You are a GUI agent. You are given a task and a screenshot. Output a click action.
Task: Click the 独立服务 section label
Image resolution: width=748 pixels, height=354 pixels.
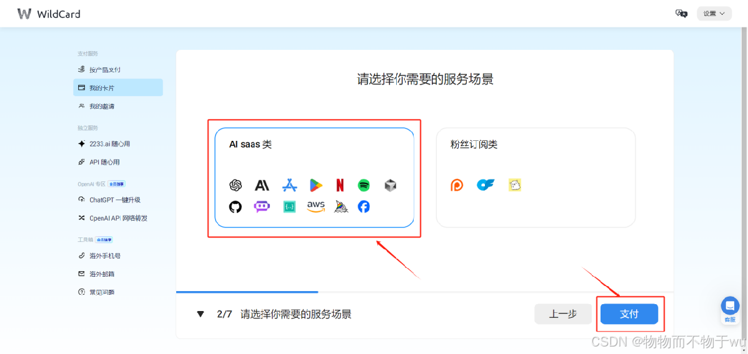pos(87,128)
